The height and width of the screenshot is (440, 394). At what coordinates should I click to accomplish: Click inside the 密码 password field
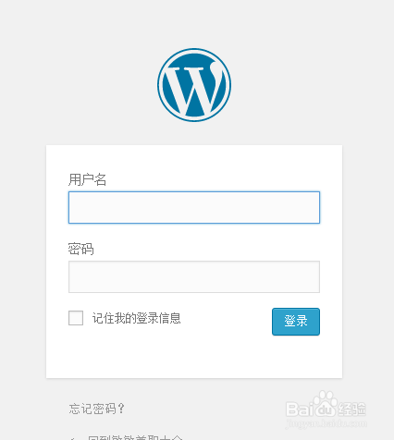[x=194, y=276]
